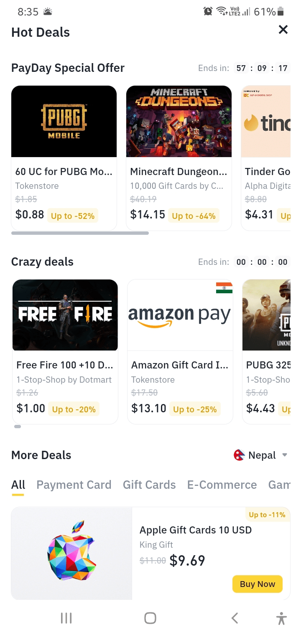Screen dimensions: 301x635
Task: Close the Hot Deals page
Action: tap(283, 29)
